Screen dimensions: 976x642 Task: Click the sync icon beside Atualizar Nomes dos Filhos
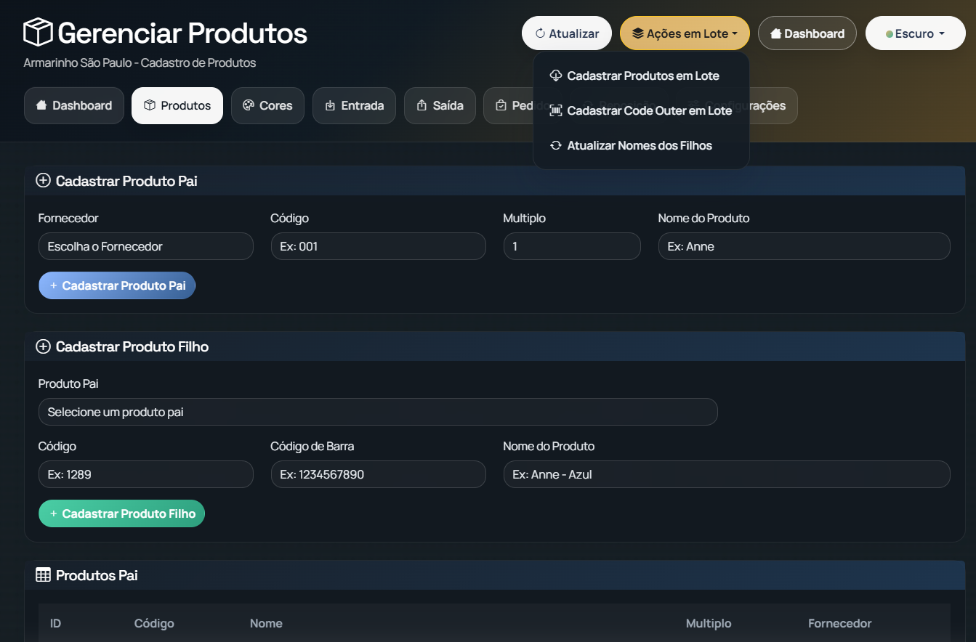(556, 145)
